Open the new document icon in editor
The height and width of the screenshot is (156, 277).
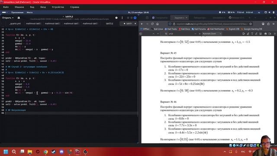(19, 18)
